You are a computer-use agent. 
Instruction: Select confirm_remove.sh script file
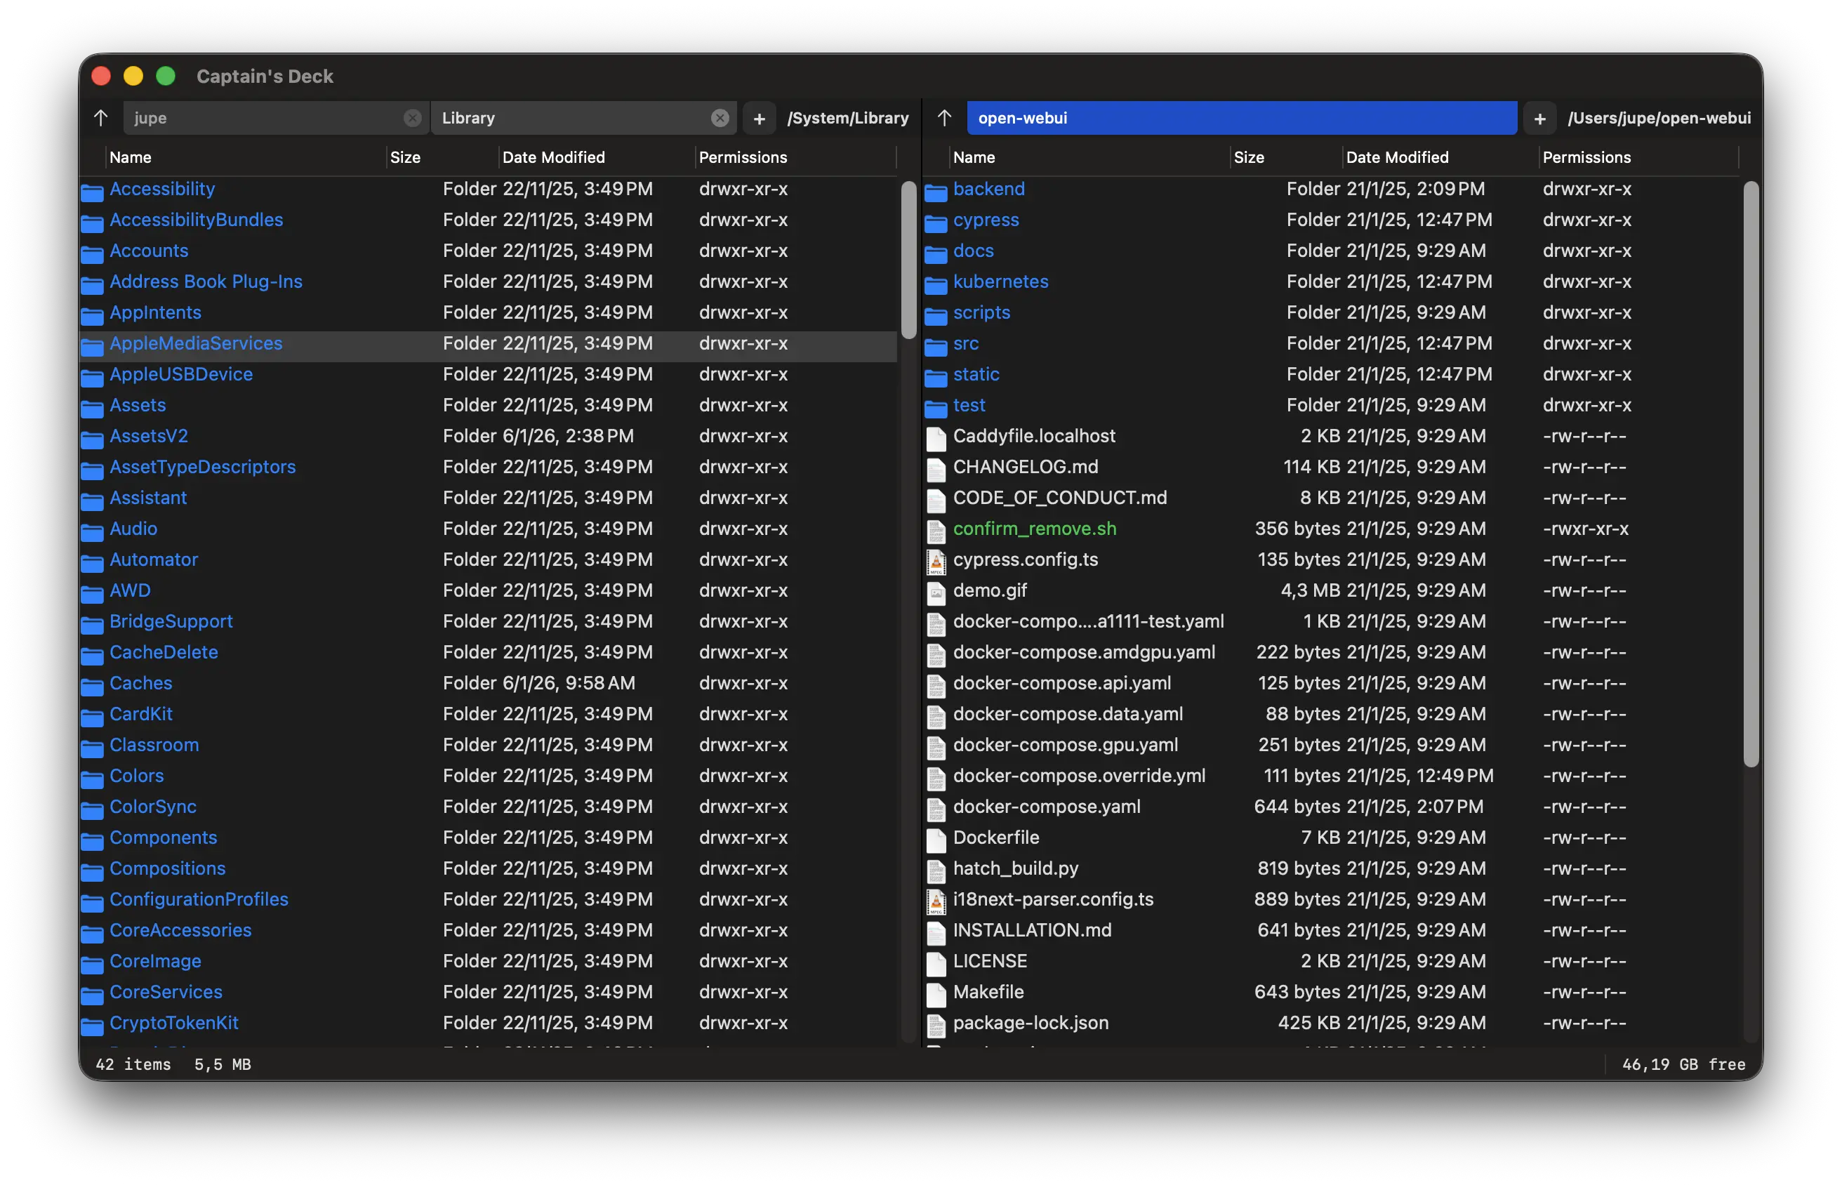(x=1034, y=529)
